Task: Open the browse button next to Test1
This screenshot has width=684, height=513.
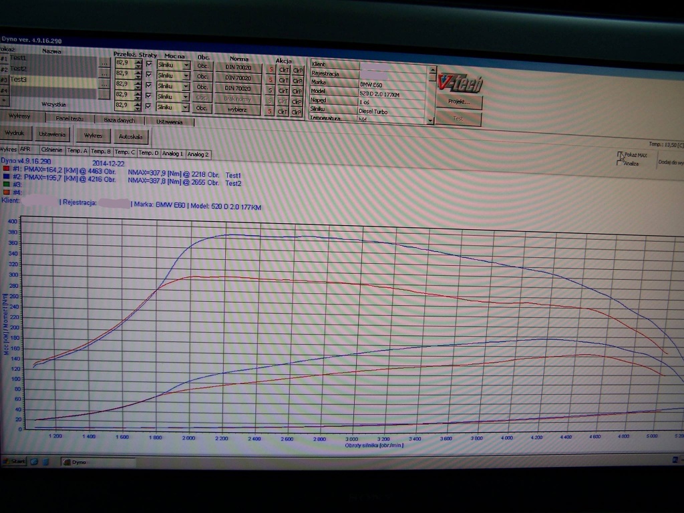Action: click(x=104, y=63)
